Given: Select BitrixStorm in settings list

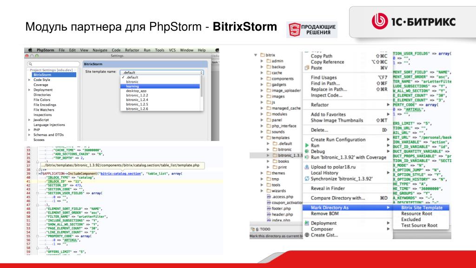Looking at the screenshot, I should click(54, 75).
